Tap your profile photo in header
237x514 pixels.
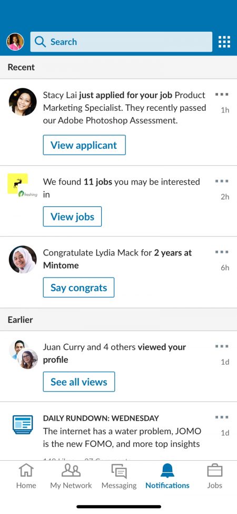(x=15, y=42)
